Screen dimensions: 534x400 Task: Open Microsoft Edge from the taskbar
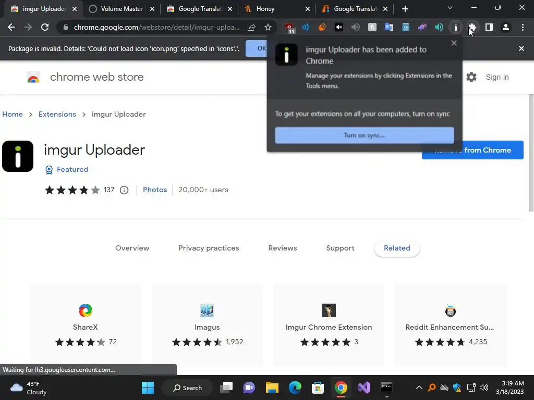coord(295,387)
